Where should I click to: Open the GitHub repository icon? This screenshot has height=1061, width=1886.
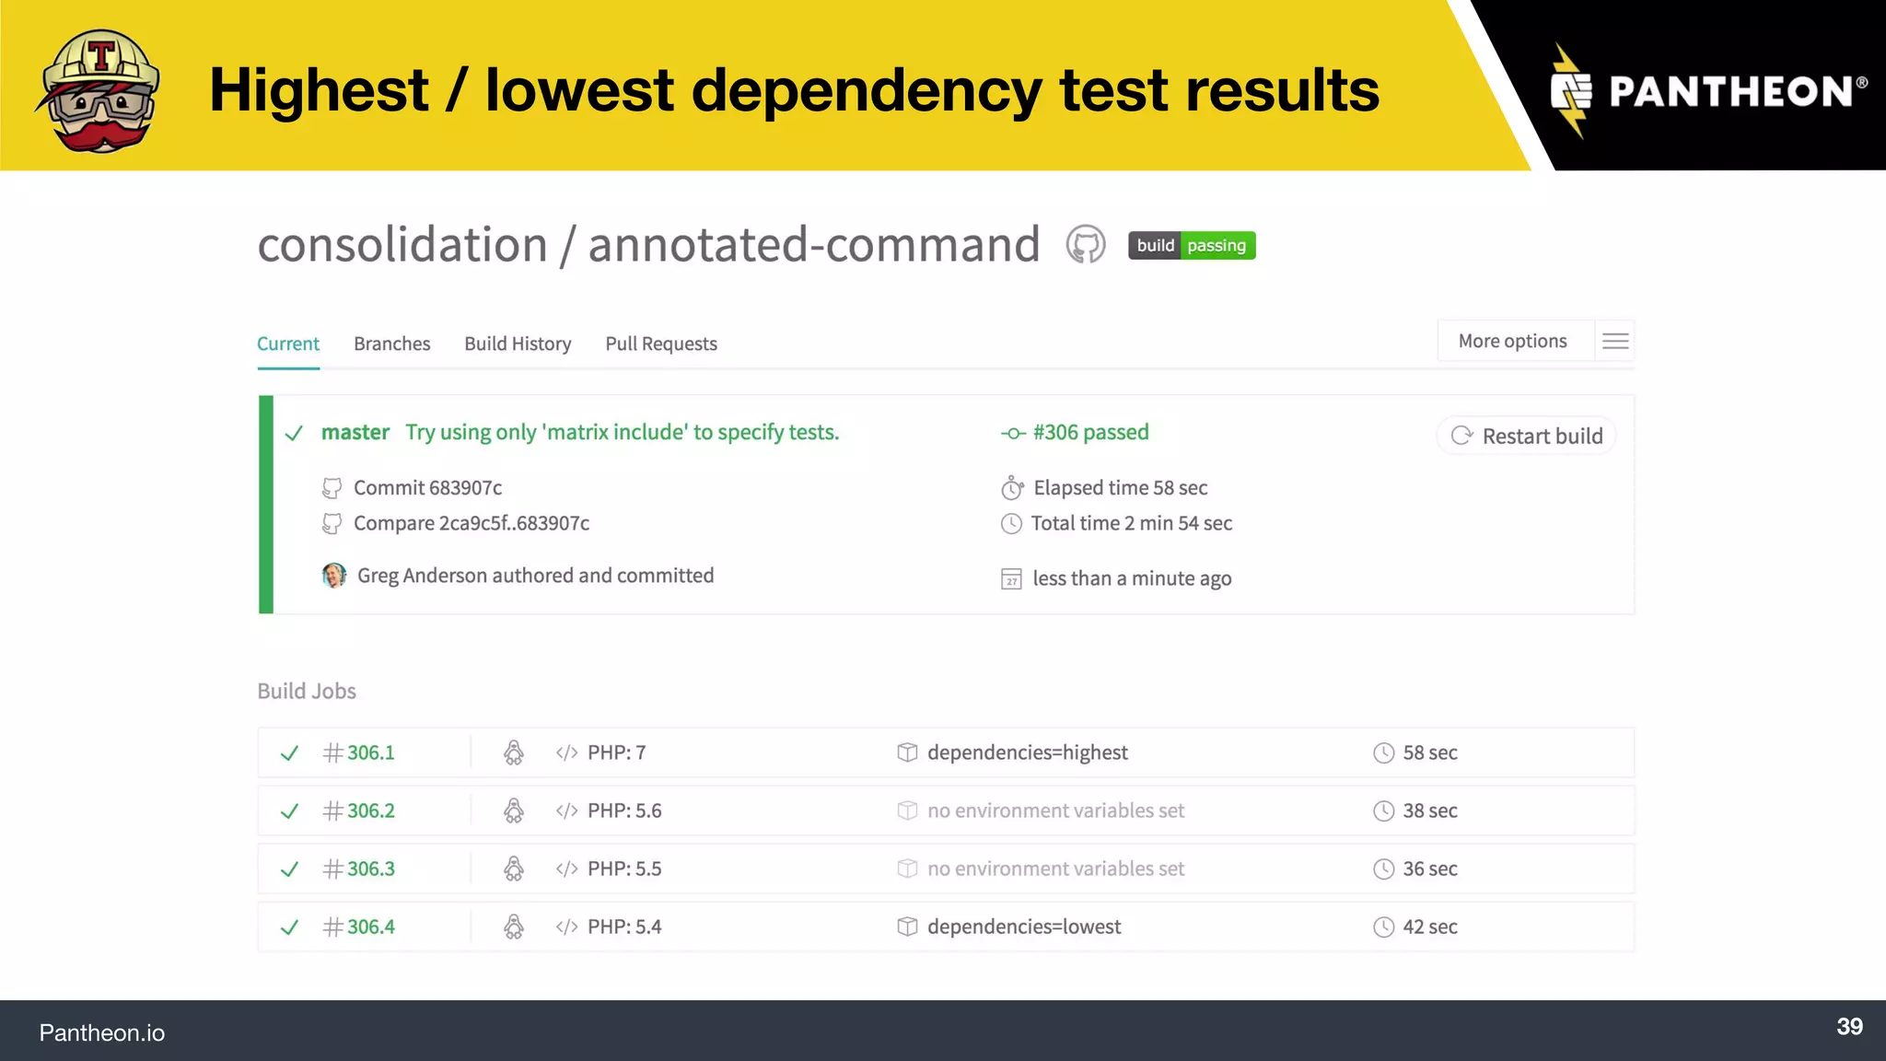[1086, 245]
